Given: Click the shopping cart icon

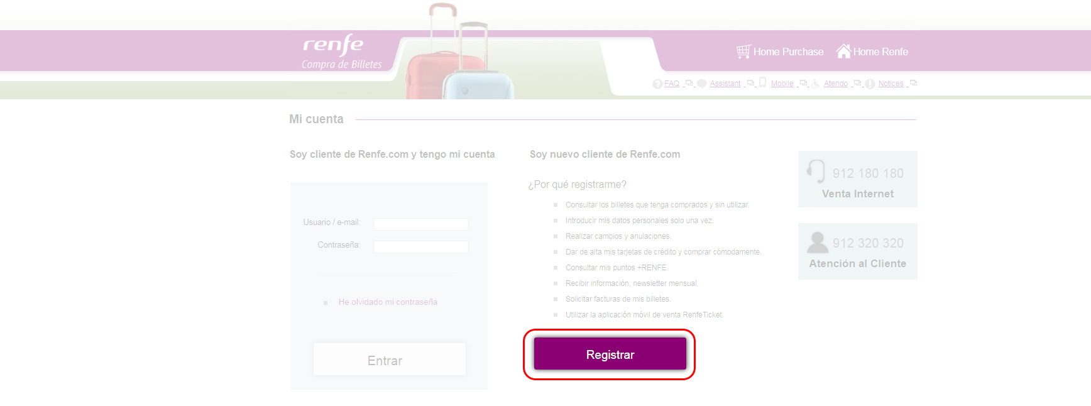Looking at the screenshot, I should click(x=743, y=52).
